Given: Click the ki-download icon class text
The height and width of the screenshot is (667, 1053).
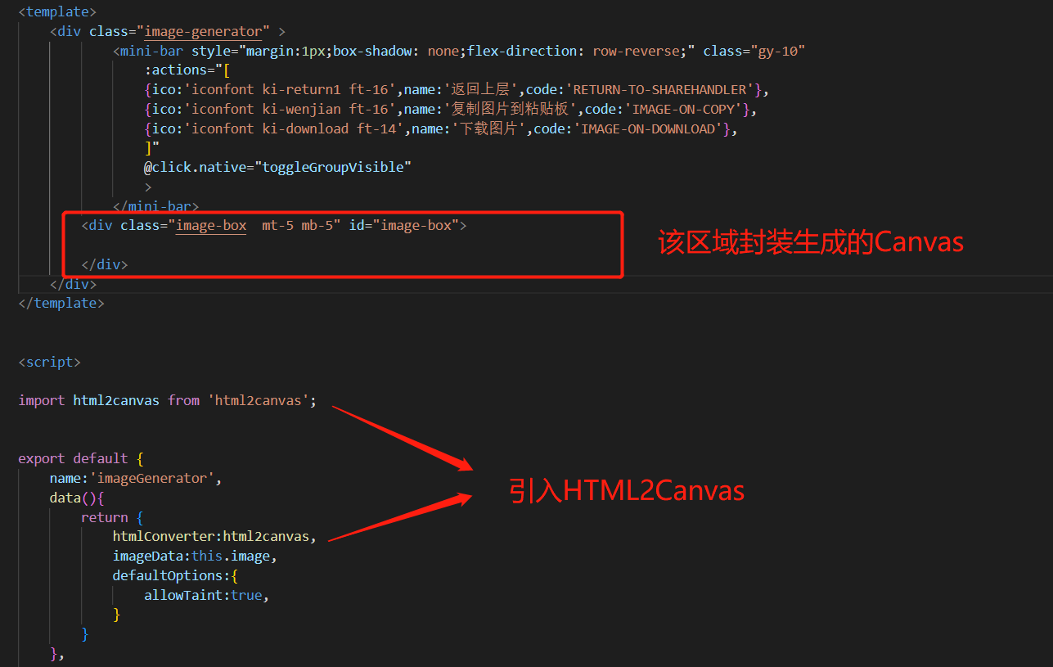Looking at the screenshot, I should point(306,128).
